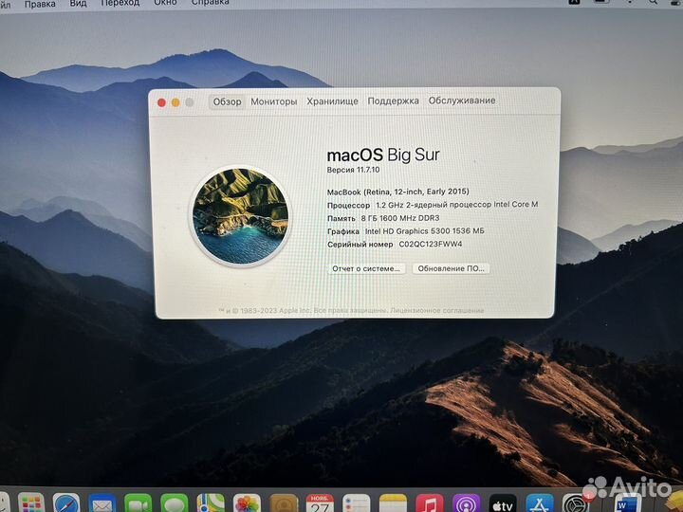Open Apple TV app in Dock
This screenshot has width=683, height=512.
[503, 504]
